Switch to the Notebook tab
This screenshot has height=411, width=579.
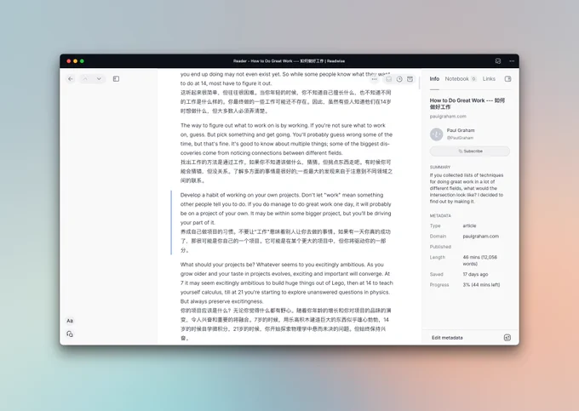coord(456,79)
